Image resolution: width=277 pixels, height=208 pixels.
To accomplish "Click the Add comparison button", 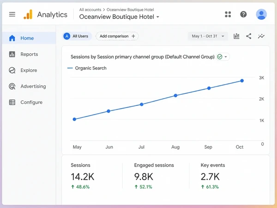I will pyautogui.click(x=117, y=36).
